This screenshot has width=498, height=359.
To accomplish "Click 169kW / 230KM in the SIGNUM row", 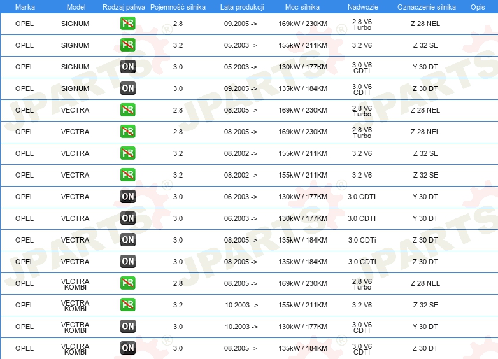I will [302, 24].
